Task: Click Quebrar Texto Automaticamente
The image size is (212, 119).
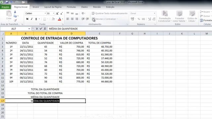Action: (110, 13)
